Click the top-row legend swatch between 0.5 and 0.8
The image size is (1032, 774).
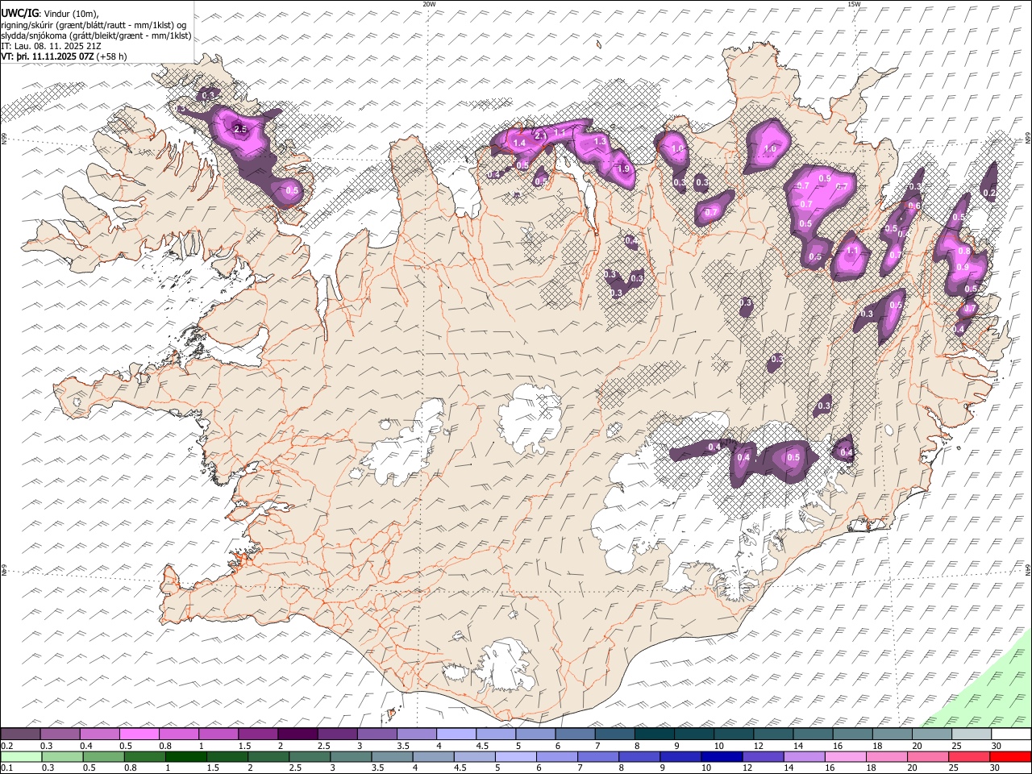pyautogui.click(x=139, y=734)
